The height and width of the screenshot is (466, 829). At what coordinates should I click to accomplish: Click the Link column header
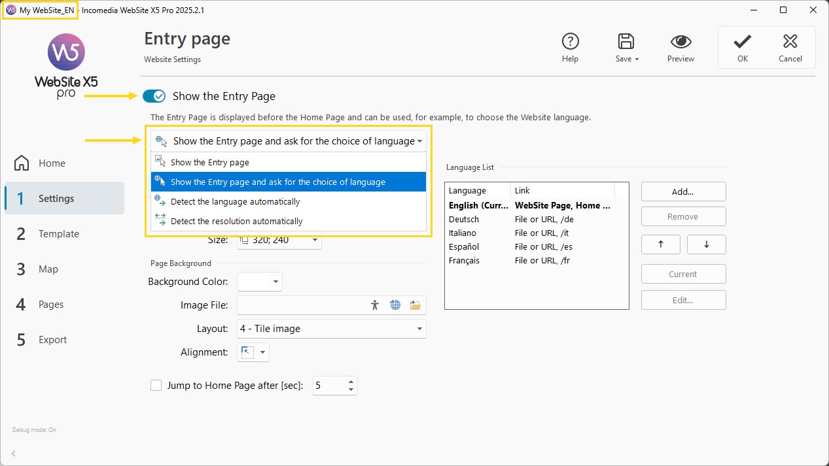(x=563, y=190)
